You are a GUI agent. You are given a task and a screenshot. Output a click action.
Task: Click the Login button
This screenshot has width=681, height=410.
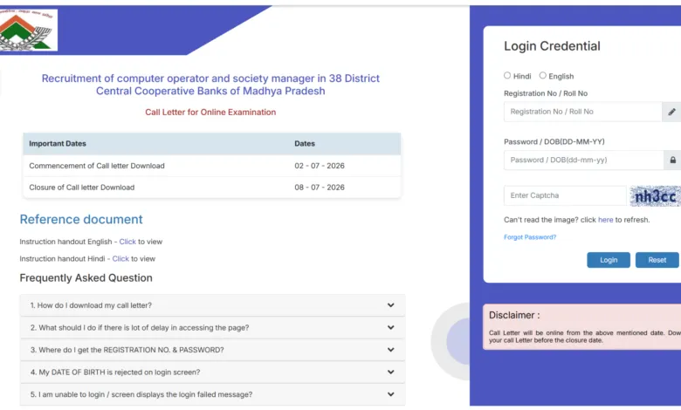tap(609, 260)
